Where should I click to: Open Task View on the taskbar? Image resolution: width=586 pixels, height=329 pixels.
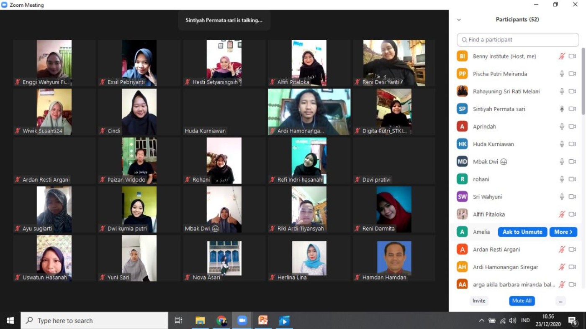[178, 321]
